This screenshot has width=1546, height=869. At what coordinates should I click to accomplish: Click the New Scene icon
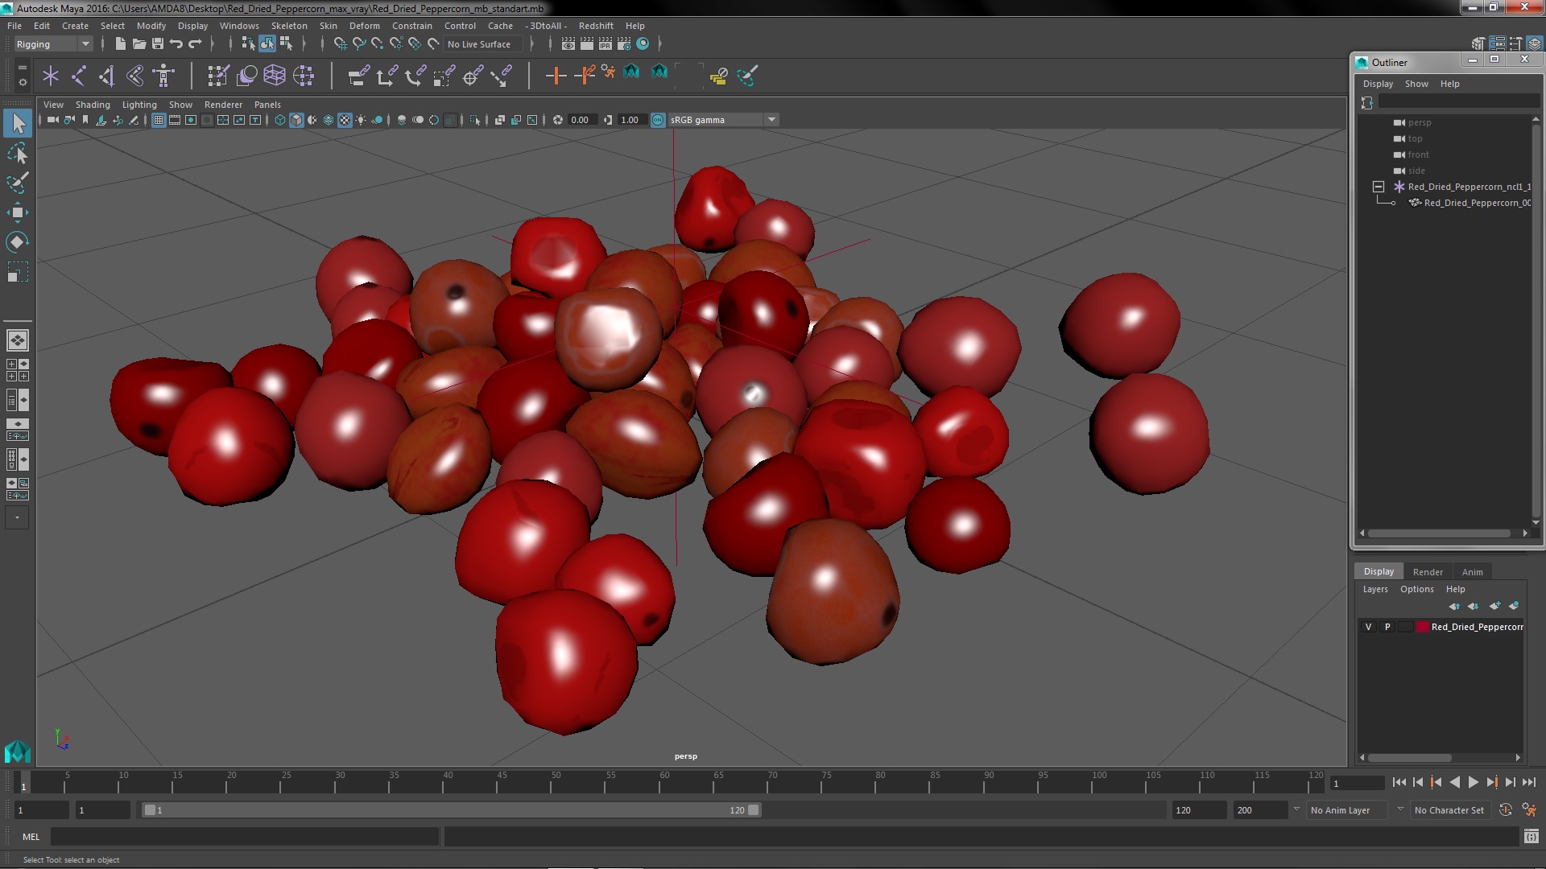[120, 44]
